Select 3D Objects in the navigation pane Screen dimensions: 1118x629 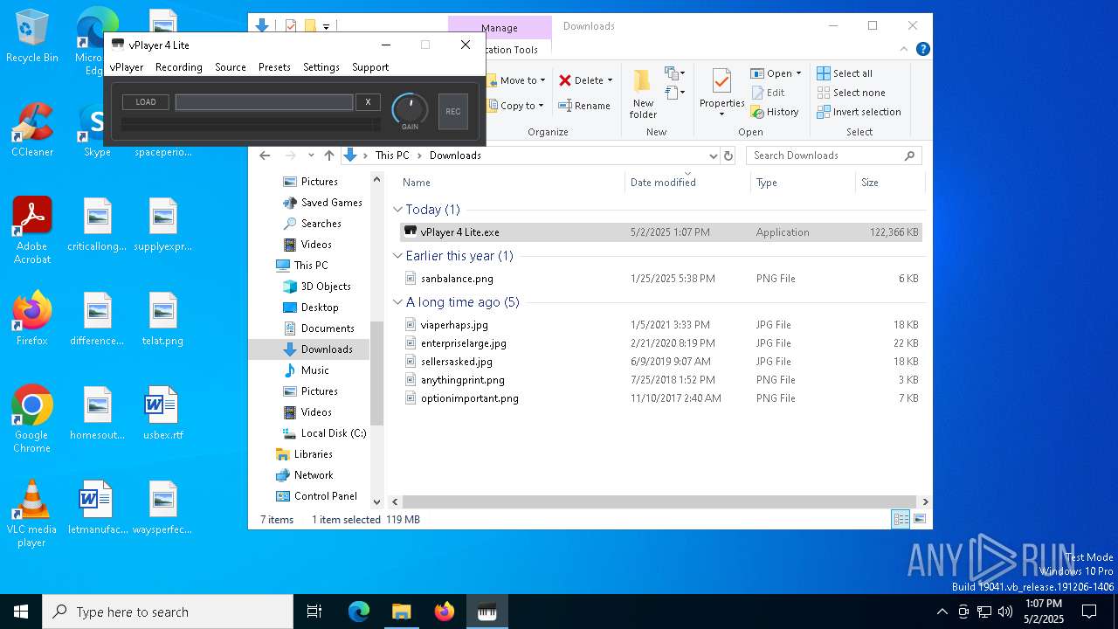pos(317,287)
